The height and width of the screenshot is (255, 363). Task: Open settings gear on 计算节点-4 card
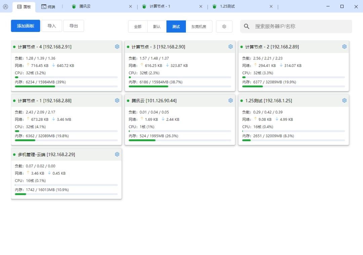point(117,47)
